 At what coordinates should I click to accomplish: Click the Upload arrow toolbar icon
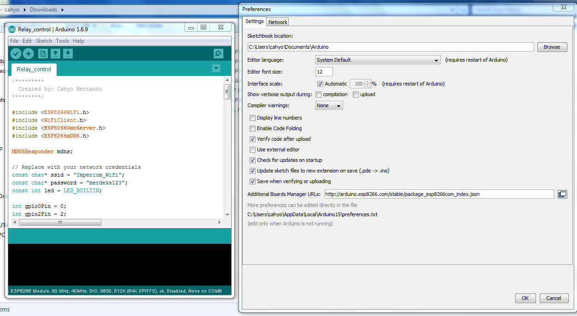29,54
